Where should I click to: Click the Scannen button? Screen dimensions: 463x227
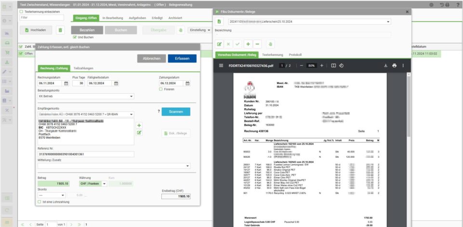click(176, 112)
